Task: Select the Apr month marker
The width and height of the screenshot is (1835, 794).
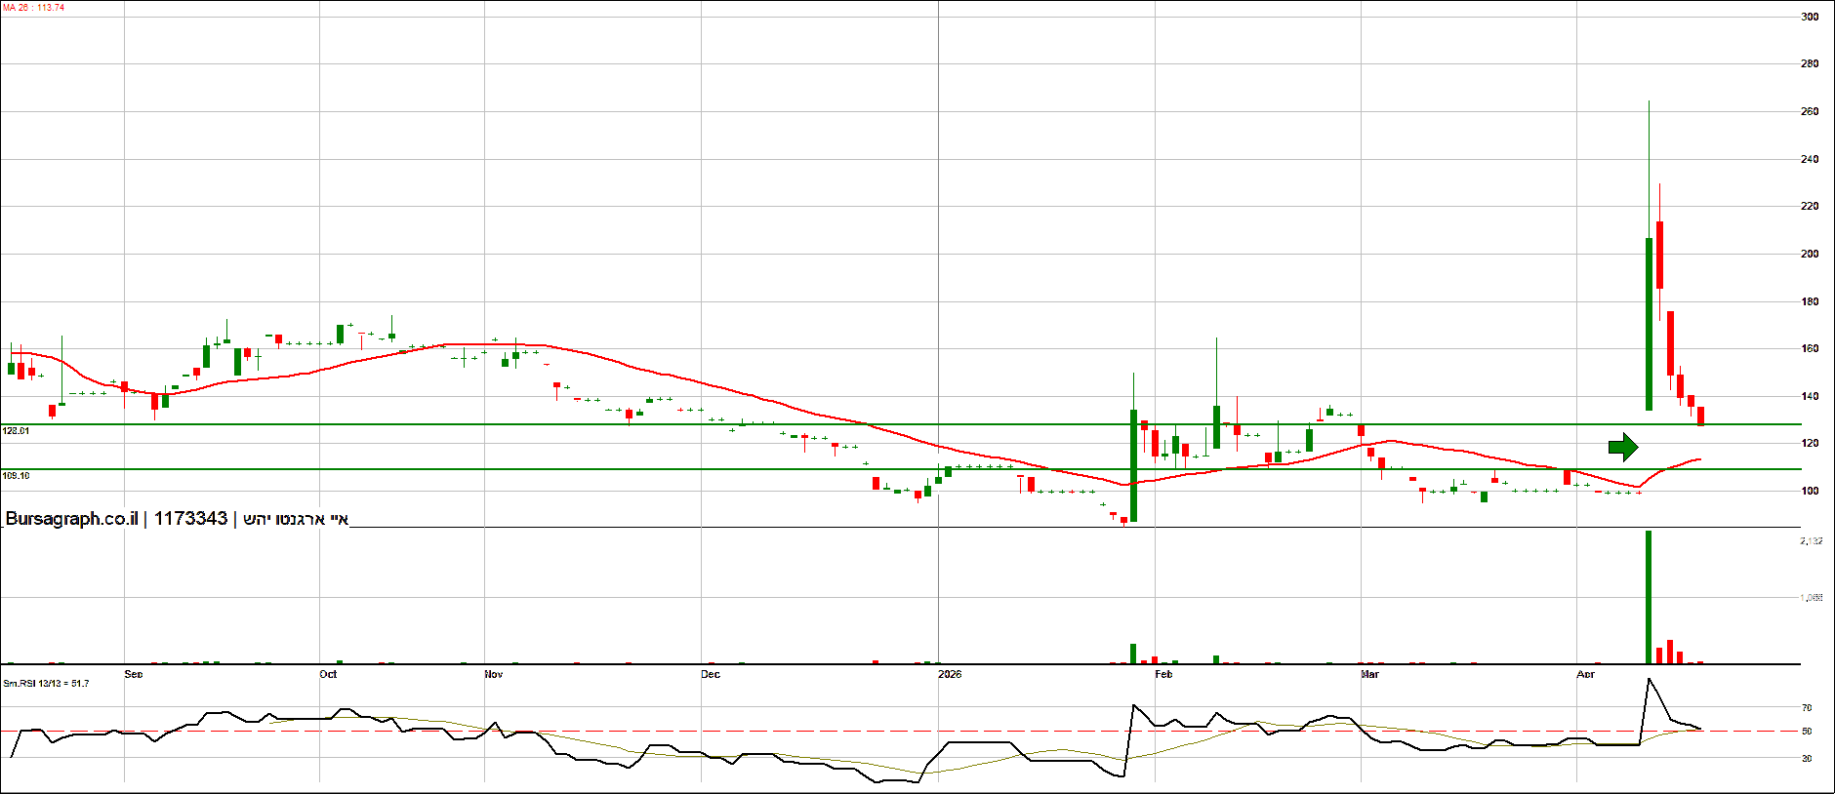Action: (1586, 674)
